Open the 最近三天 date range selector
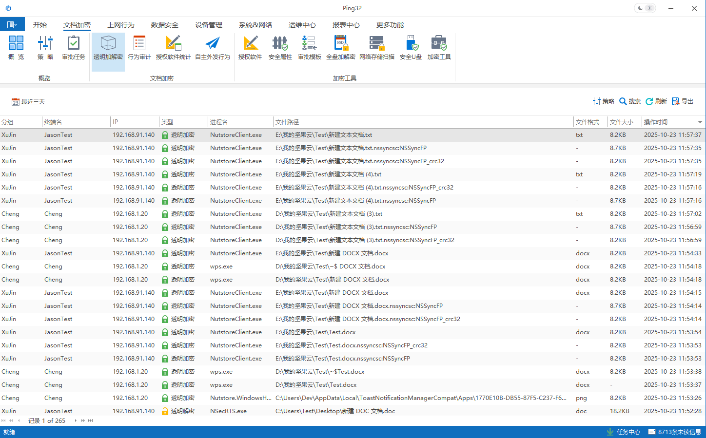The image size is (706, 438). click(28, 102)
